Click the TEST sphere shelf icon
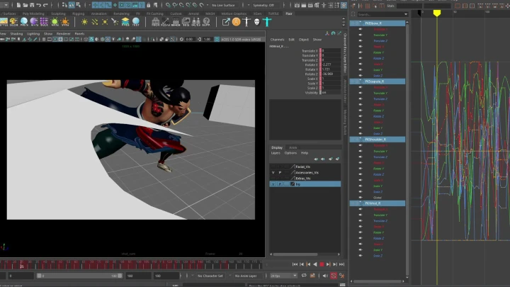510x287 pixels. coord(135,22)
